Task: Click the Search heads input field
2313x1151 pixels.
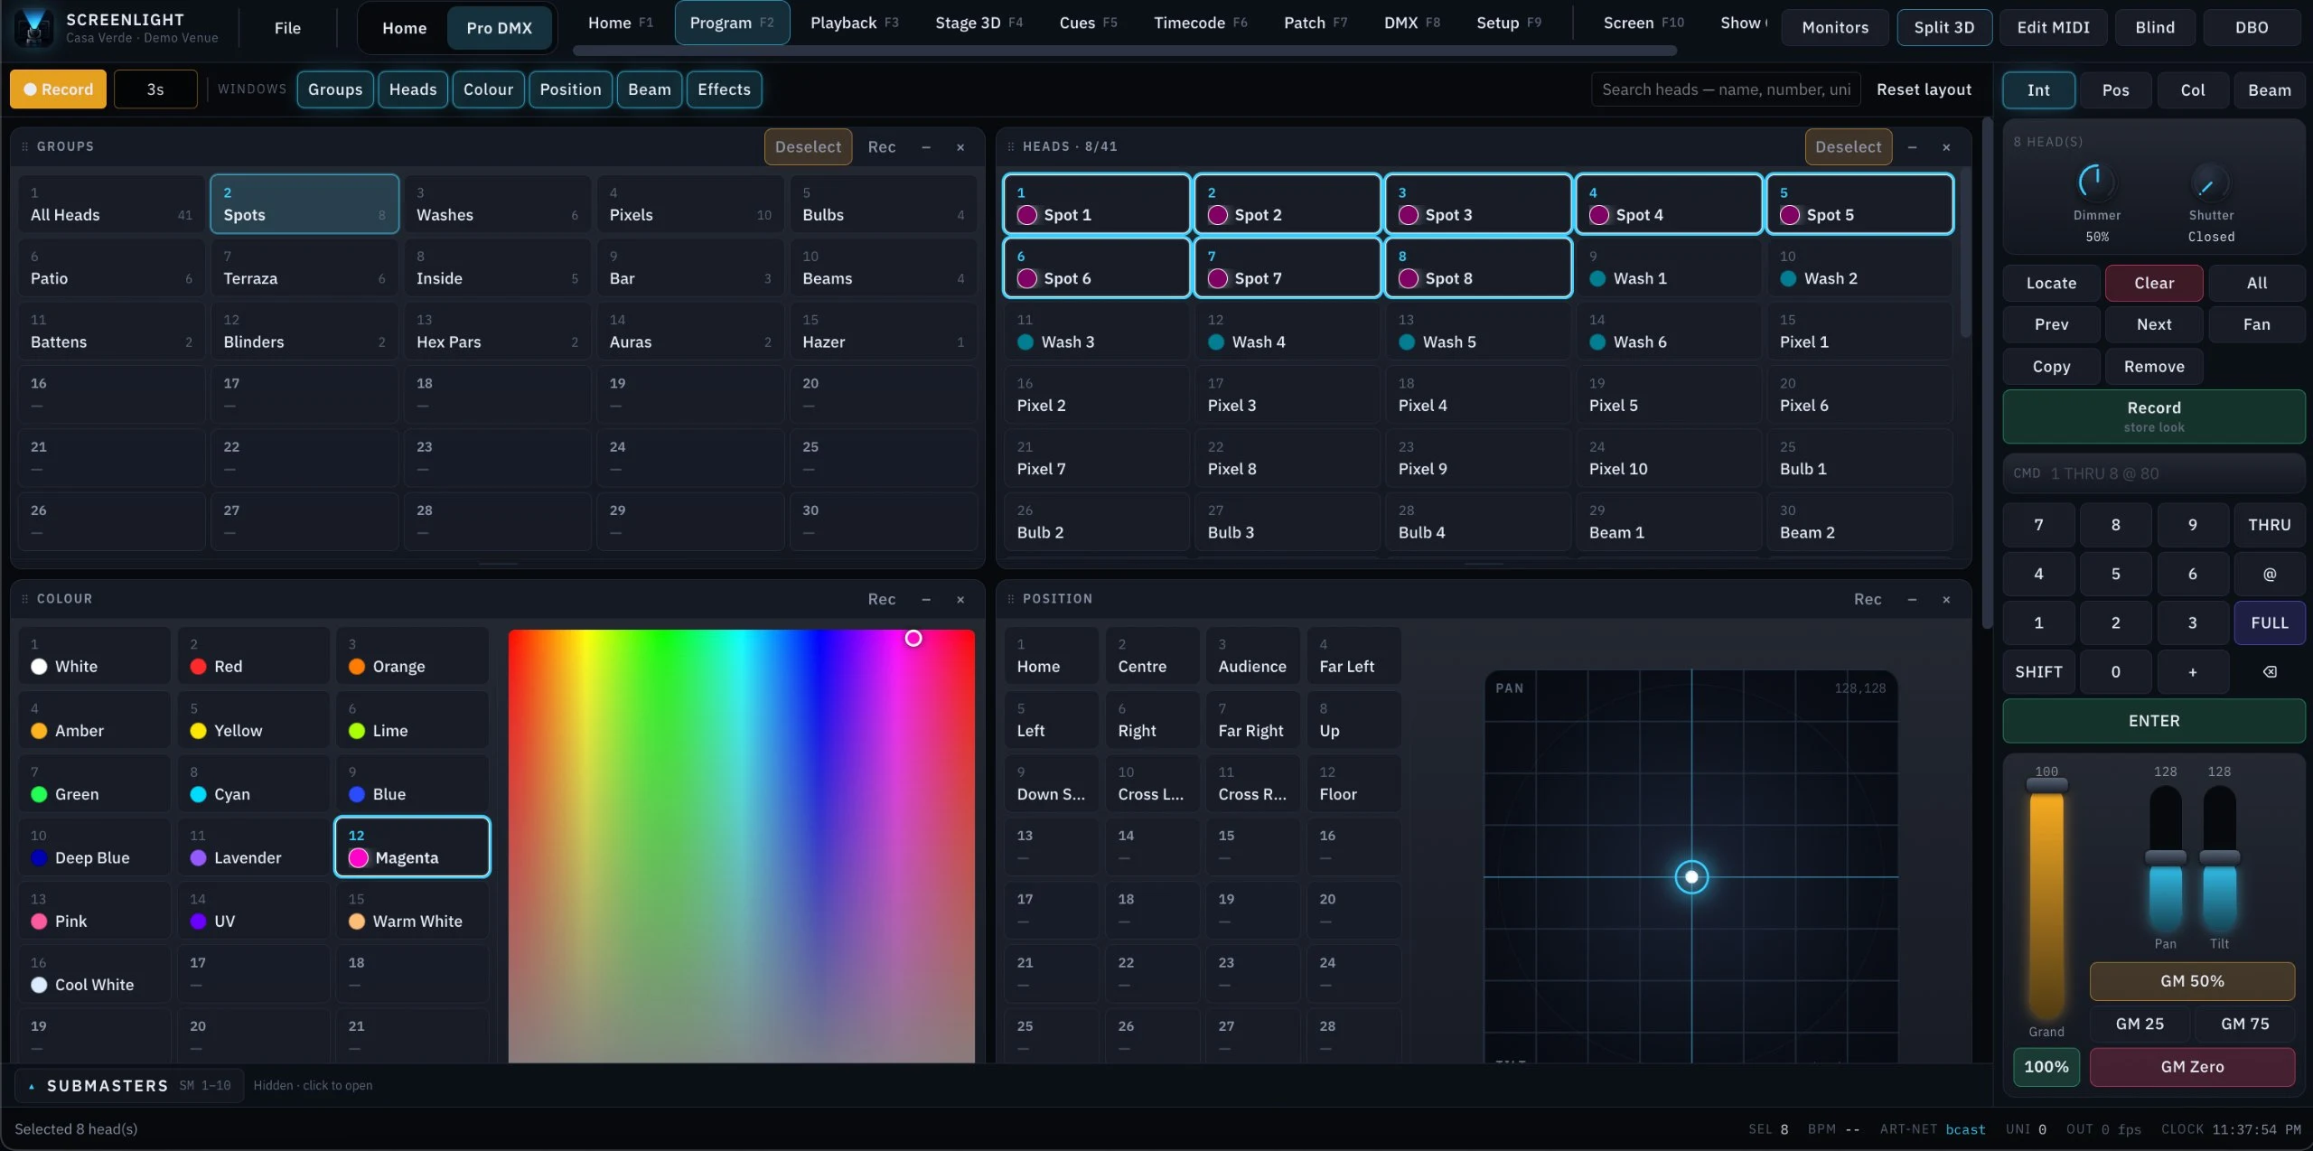Action: pyautogui.click(x=1726, y=89)
